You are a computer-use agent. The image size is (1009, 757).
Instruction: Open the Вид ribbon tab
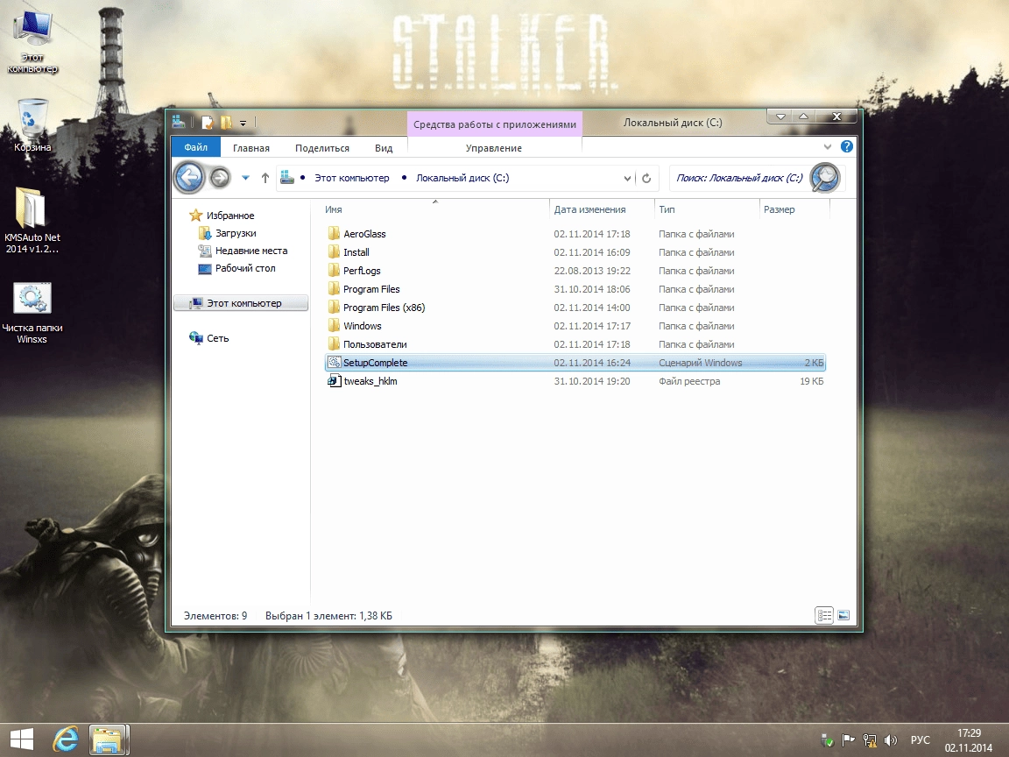(384, 148)
